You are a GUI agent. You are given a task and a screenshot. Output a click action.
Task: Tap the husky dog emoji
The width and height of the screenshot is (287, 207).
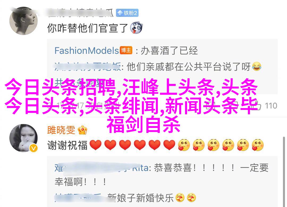[136, 28]
